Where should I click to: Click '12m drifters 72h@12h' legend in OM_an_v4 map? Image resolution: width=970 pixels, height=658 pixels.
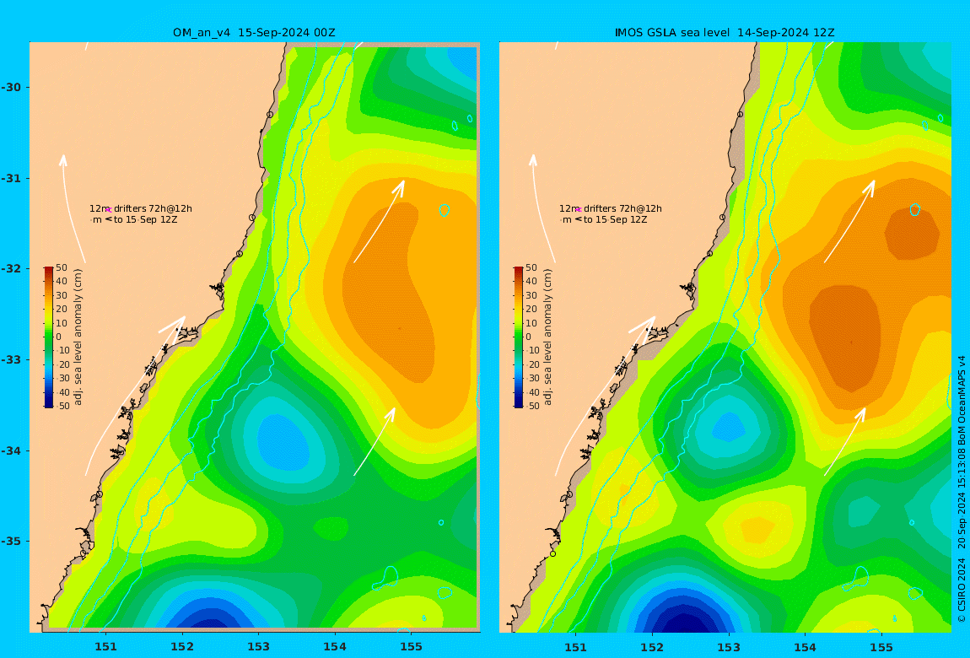(x=140, y=209)
